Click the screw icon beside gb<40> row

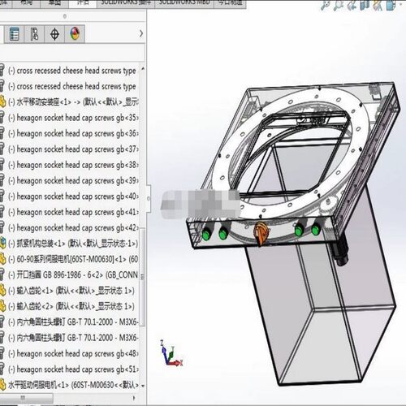(x=2, y=196)
